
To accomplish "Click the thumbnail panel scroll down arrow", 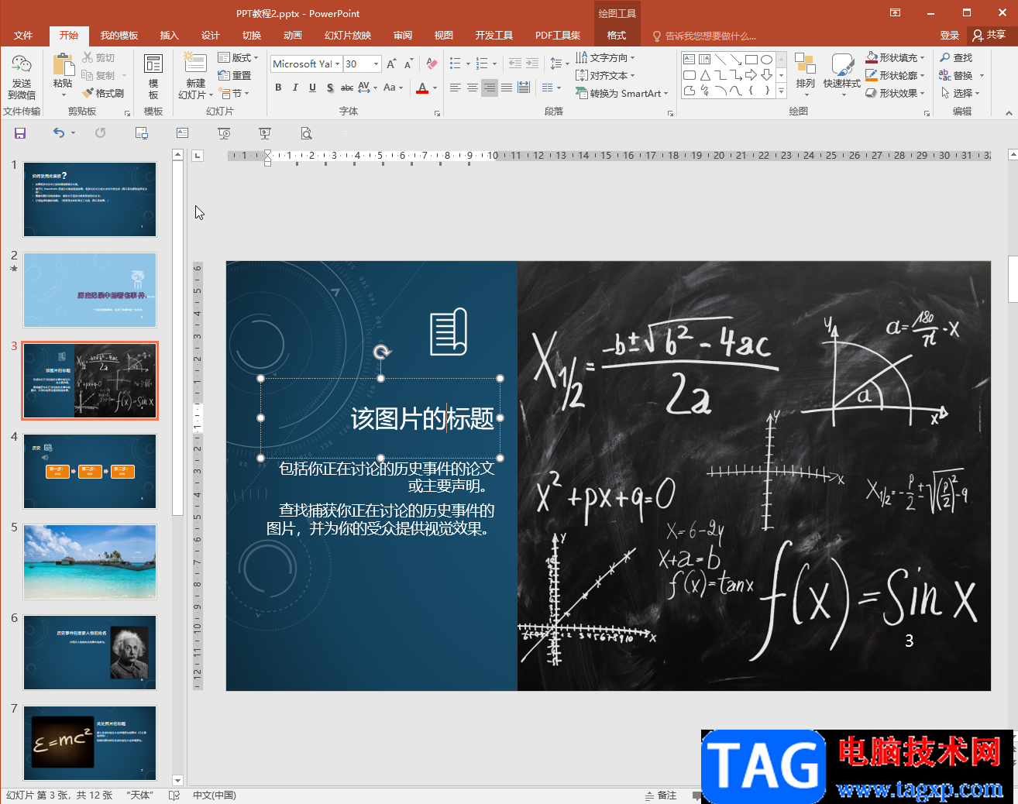I will (177, 781).
